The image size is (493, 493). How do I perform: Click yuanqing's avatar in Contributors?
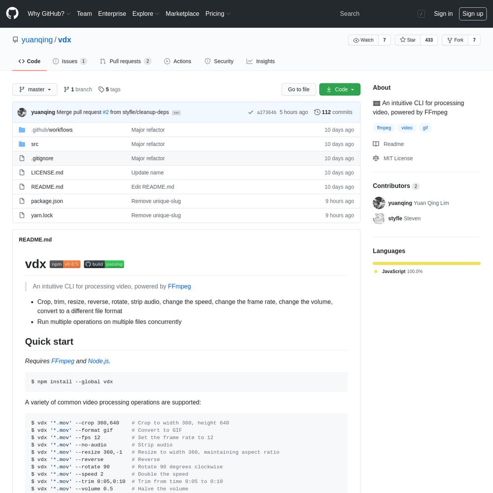379,203
